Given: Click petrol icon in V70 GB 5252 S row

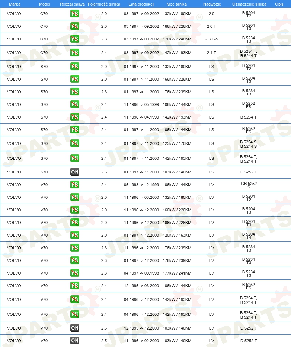Looking at the screenshot, I should coord(75,185).
